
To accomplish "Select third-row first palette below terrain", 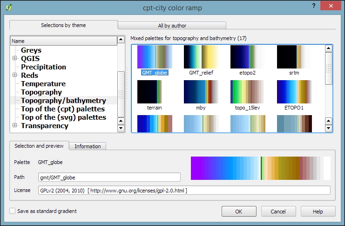I will pyautogui.click(x=155, y=123).
